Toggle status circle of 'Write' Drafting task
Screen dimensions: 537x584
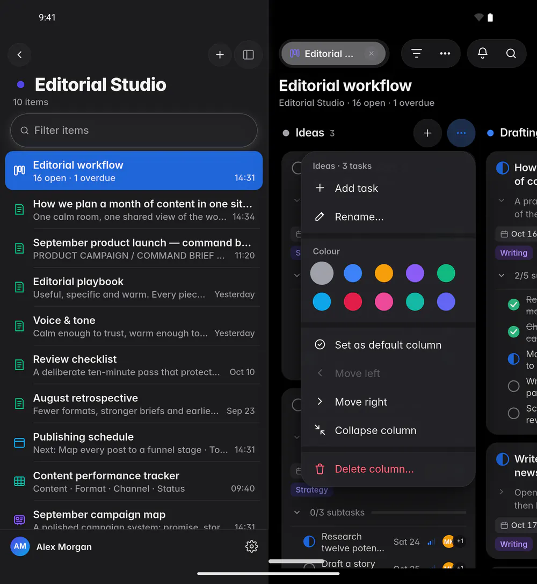(503, 459)
